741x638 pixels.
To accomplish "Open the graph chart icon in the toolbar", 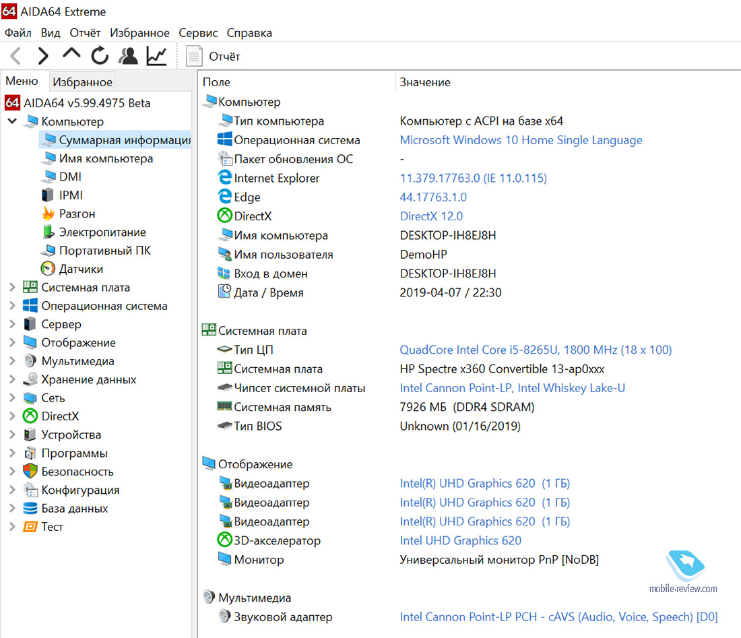I will click(156, 56).
